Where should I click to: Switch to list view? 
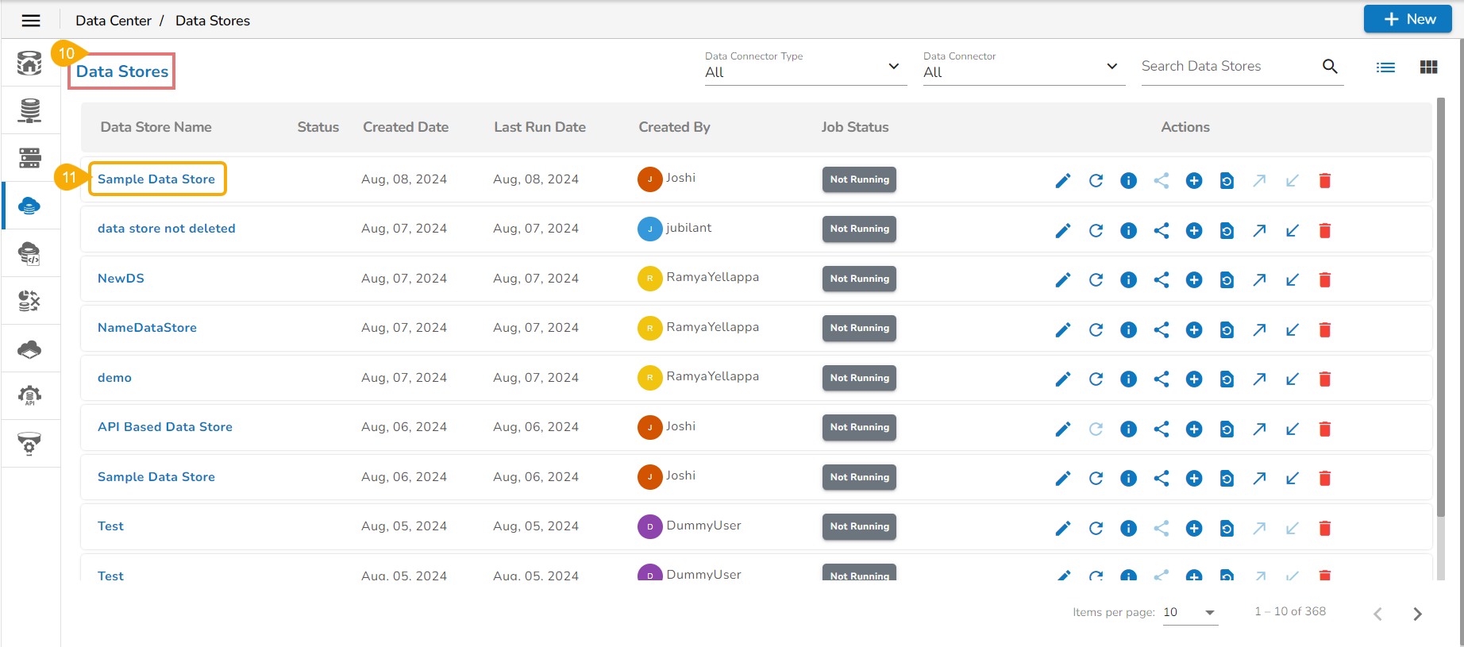(x=1385, y=67)
